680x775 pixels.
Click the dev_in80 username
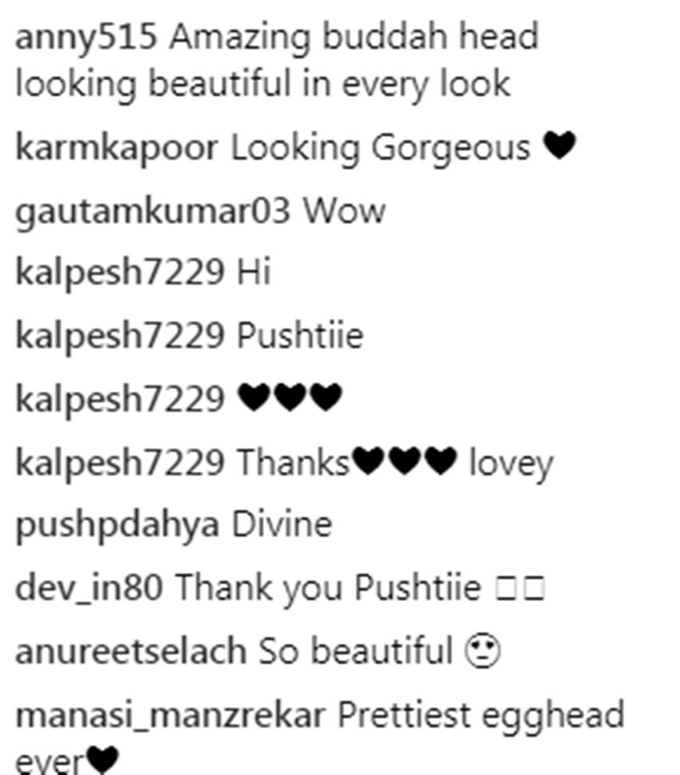pos(89,589)
